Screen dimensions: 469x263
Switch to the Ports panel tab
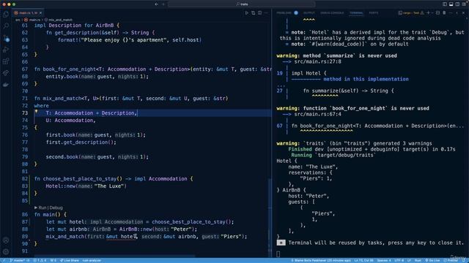[x=373, y=13]
